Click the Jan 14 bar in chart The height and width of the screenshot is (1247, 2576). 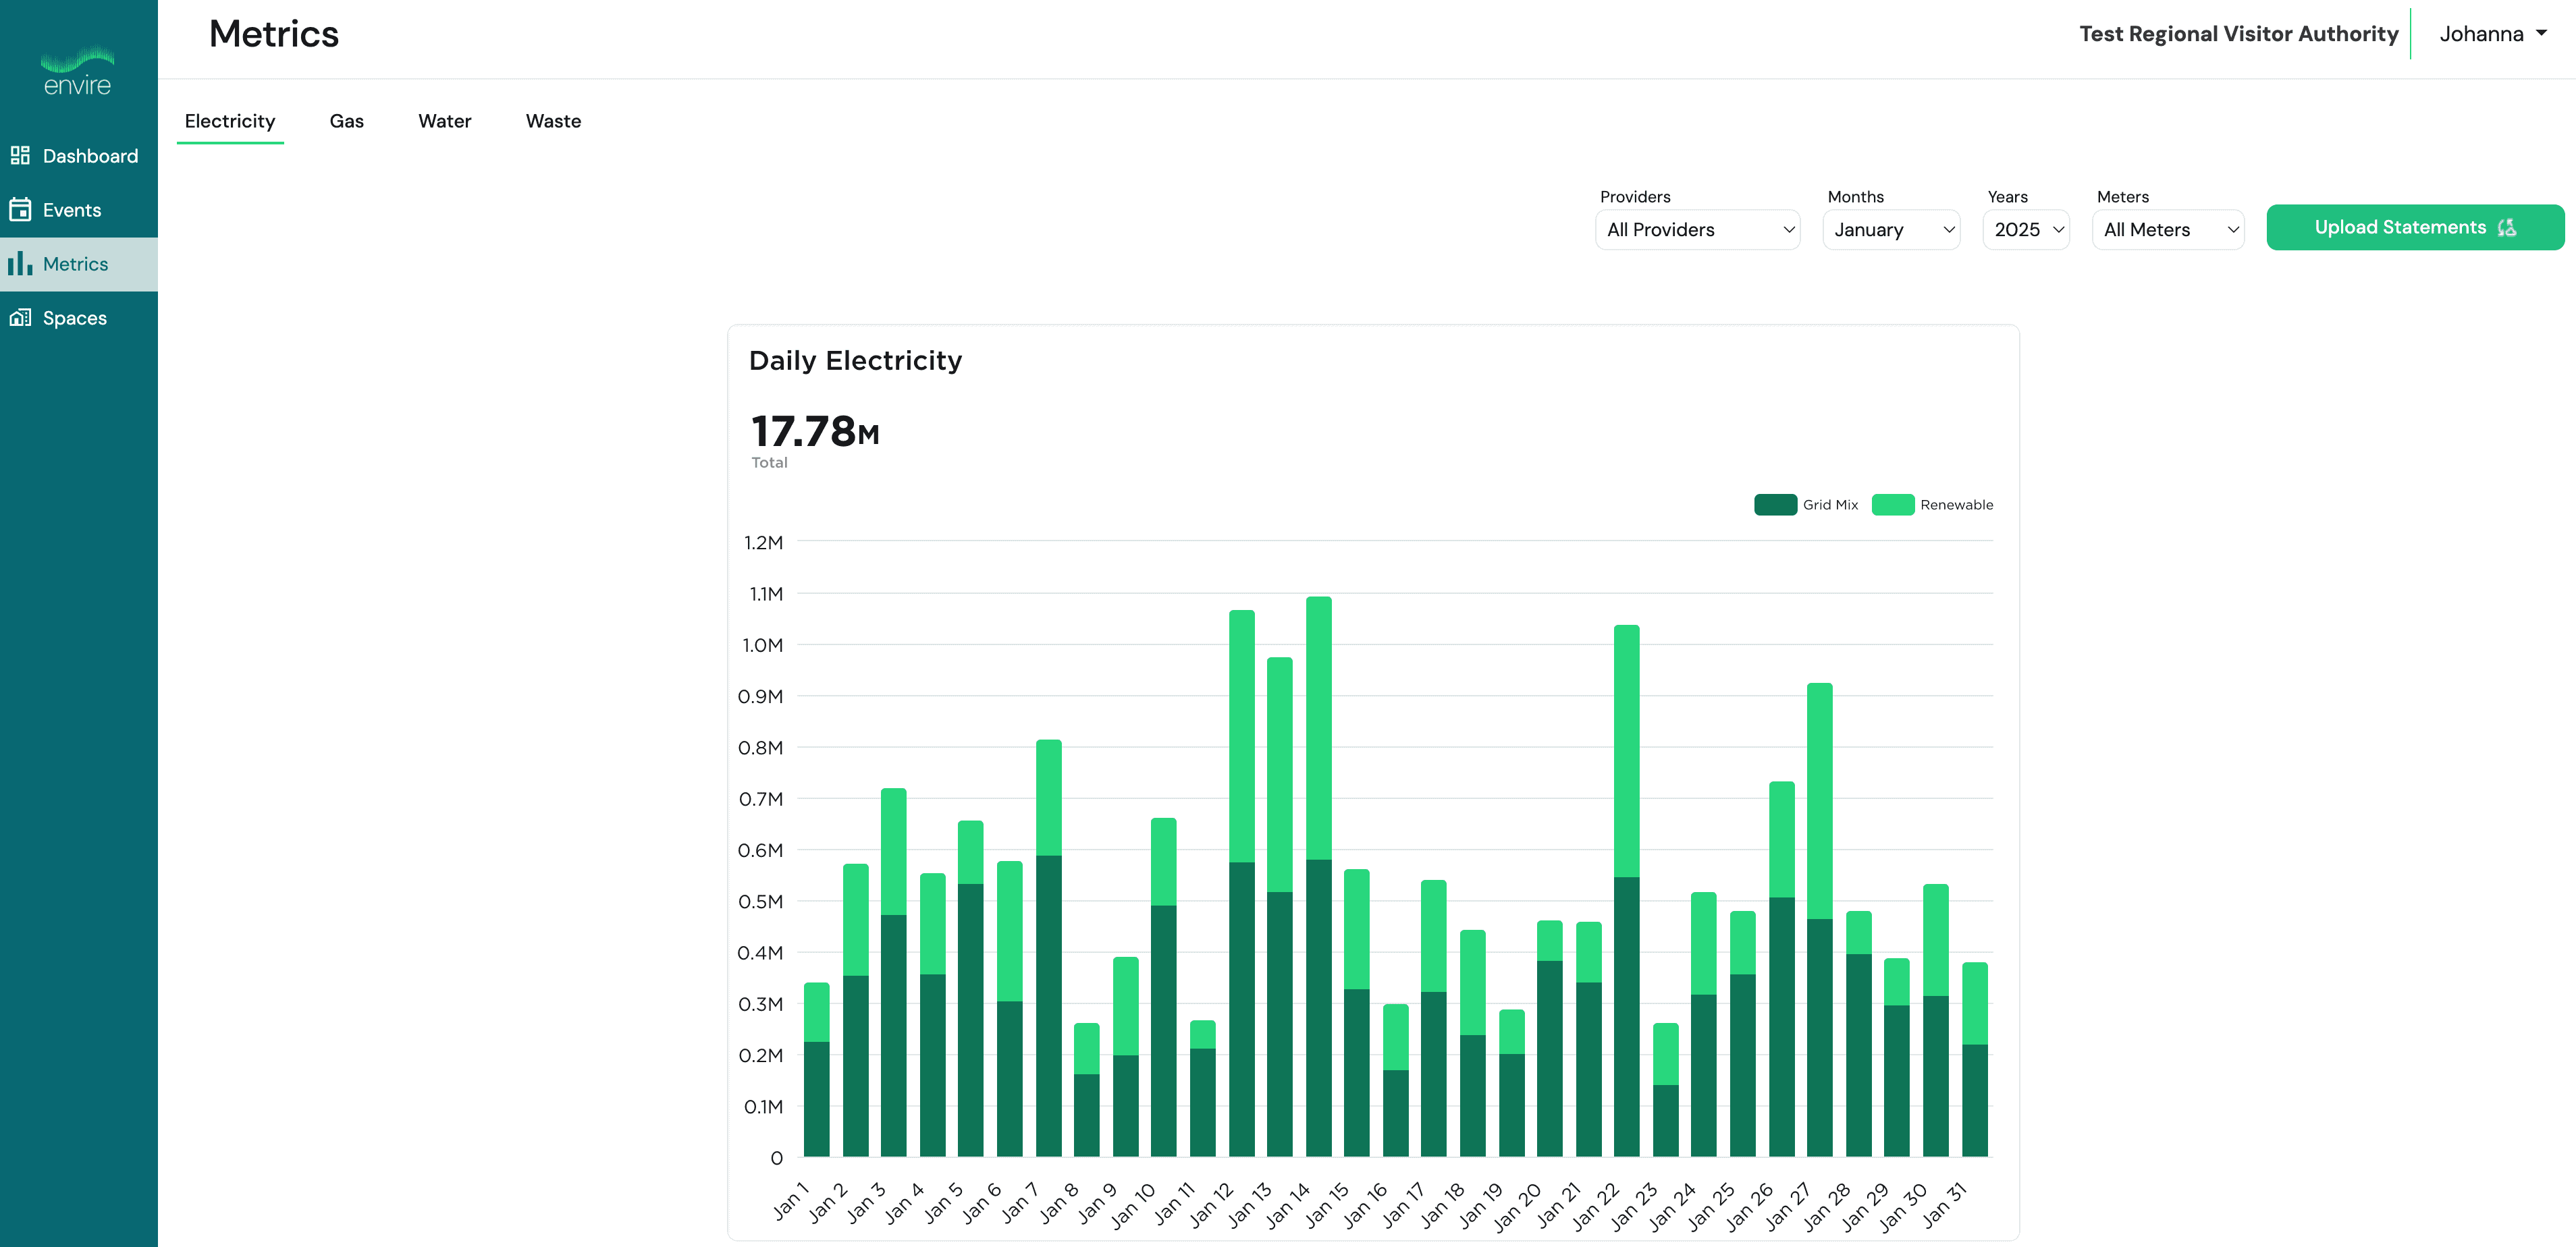(x=1319, y=877)
